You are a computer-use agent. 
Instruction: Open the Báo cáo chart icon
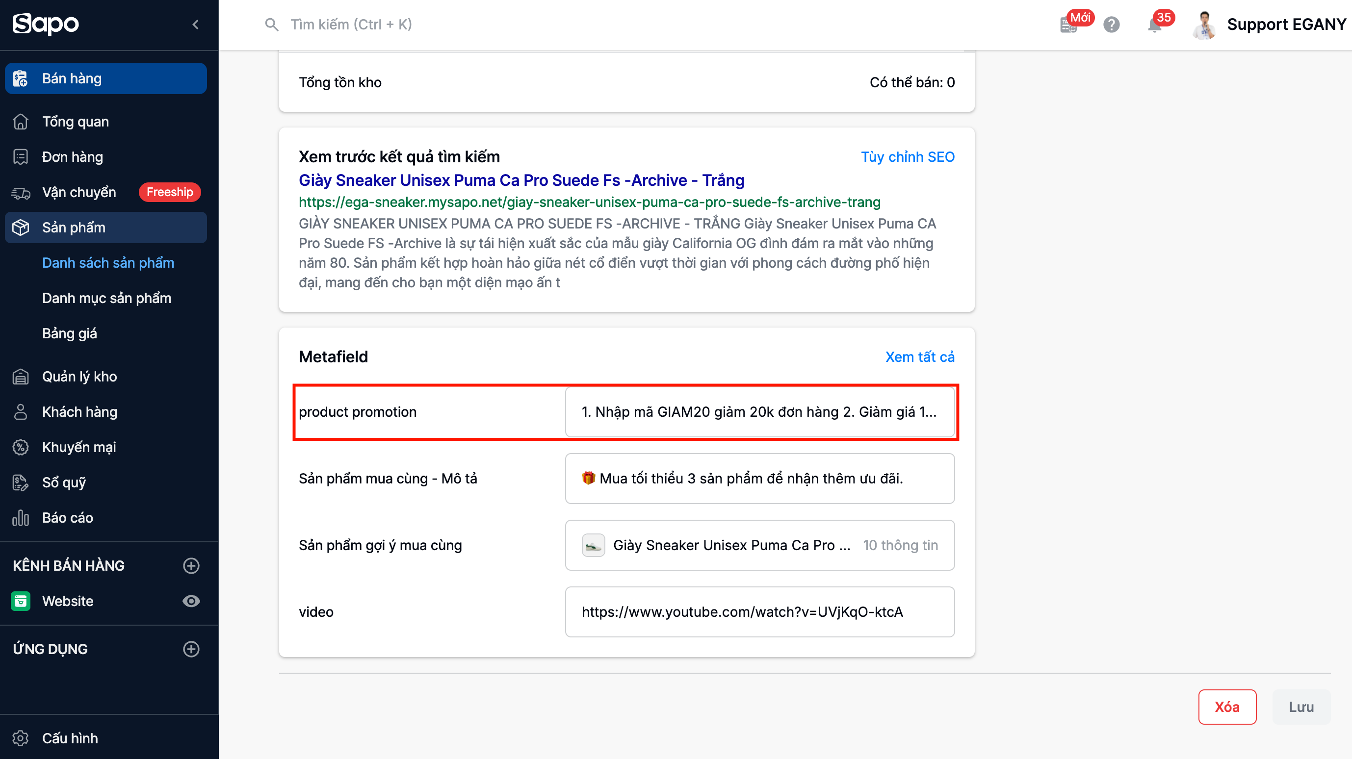(21, 518)
